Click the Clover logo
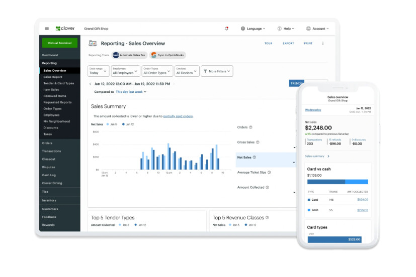Viewport: 416px width, 277px height. point(65,29)
